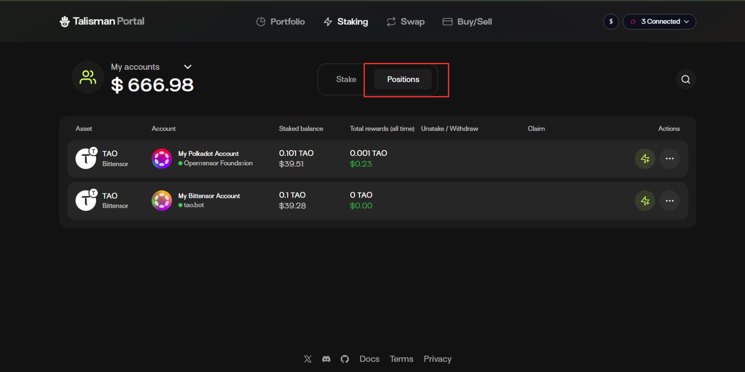This screenshot has width=745, height=372.
Task: Open the Privacy link
Action: [x=437, y=359]
